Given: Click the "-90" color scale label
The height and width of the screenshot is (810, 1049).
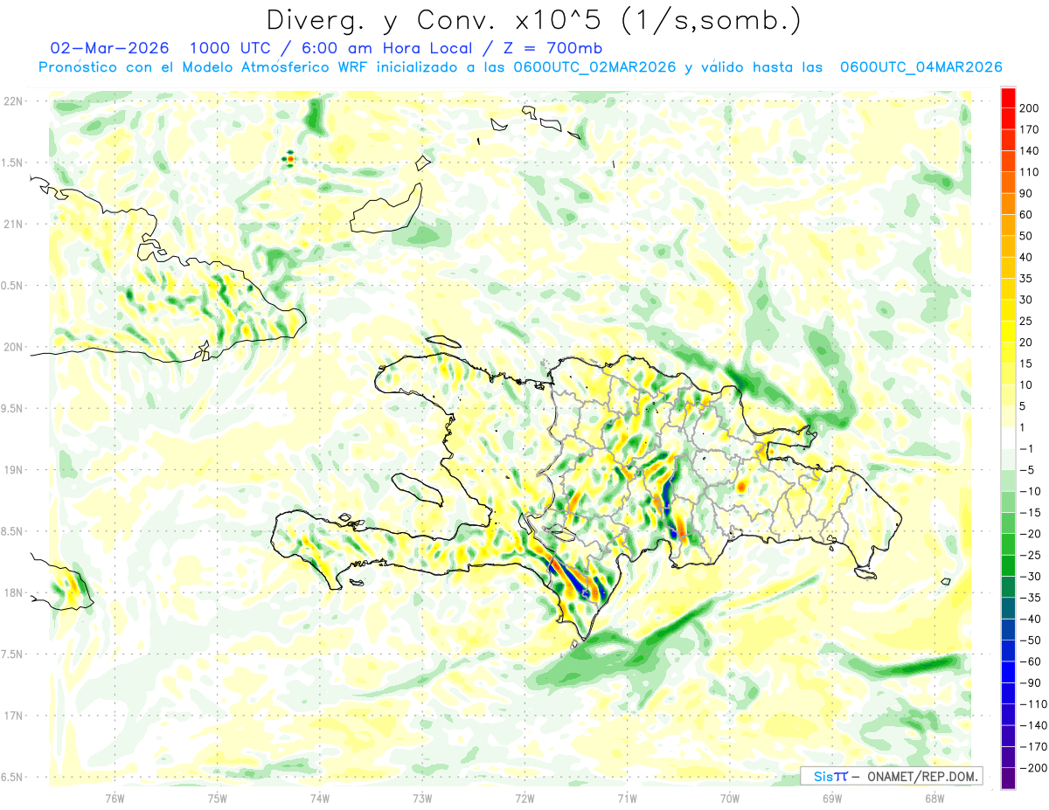Looking at the screenshot, I should click(x=1029, y=684).
